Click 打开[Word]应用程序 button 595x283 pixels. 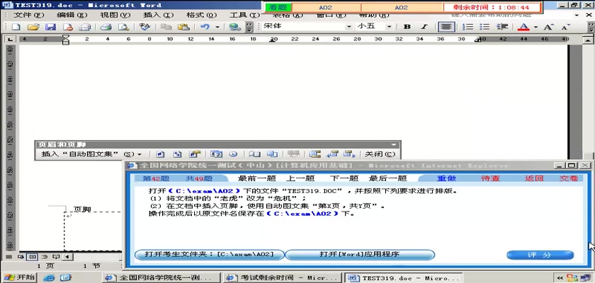pyautogui.click(x=360, y=255)
